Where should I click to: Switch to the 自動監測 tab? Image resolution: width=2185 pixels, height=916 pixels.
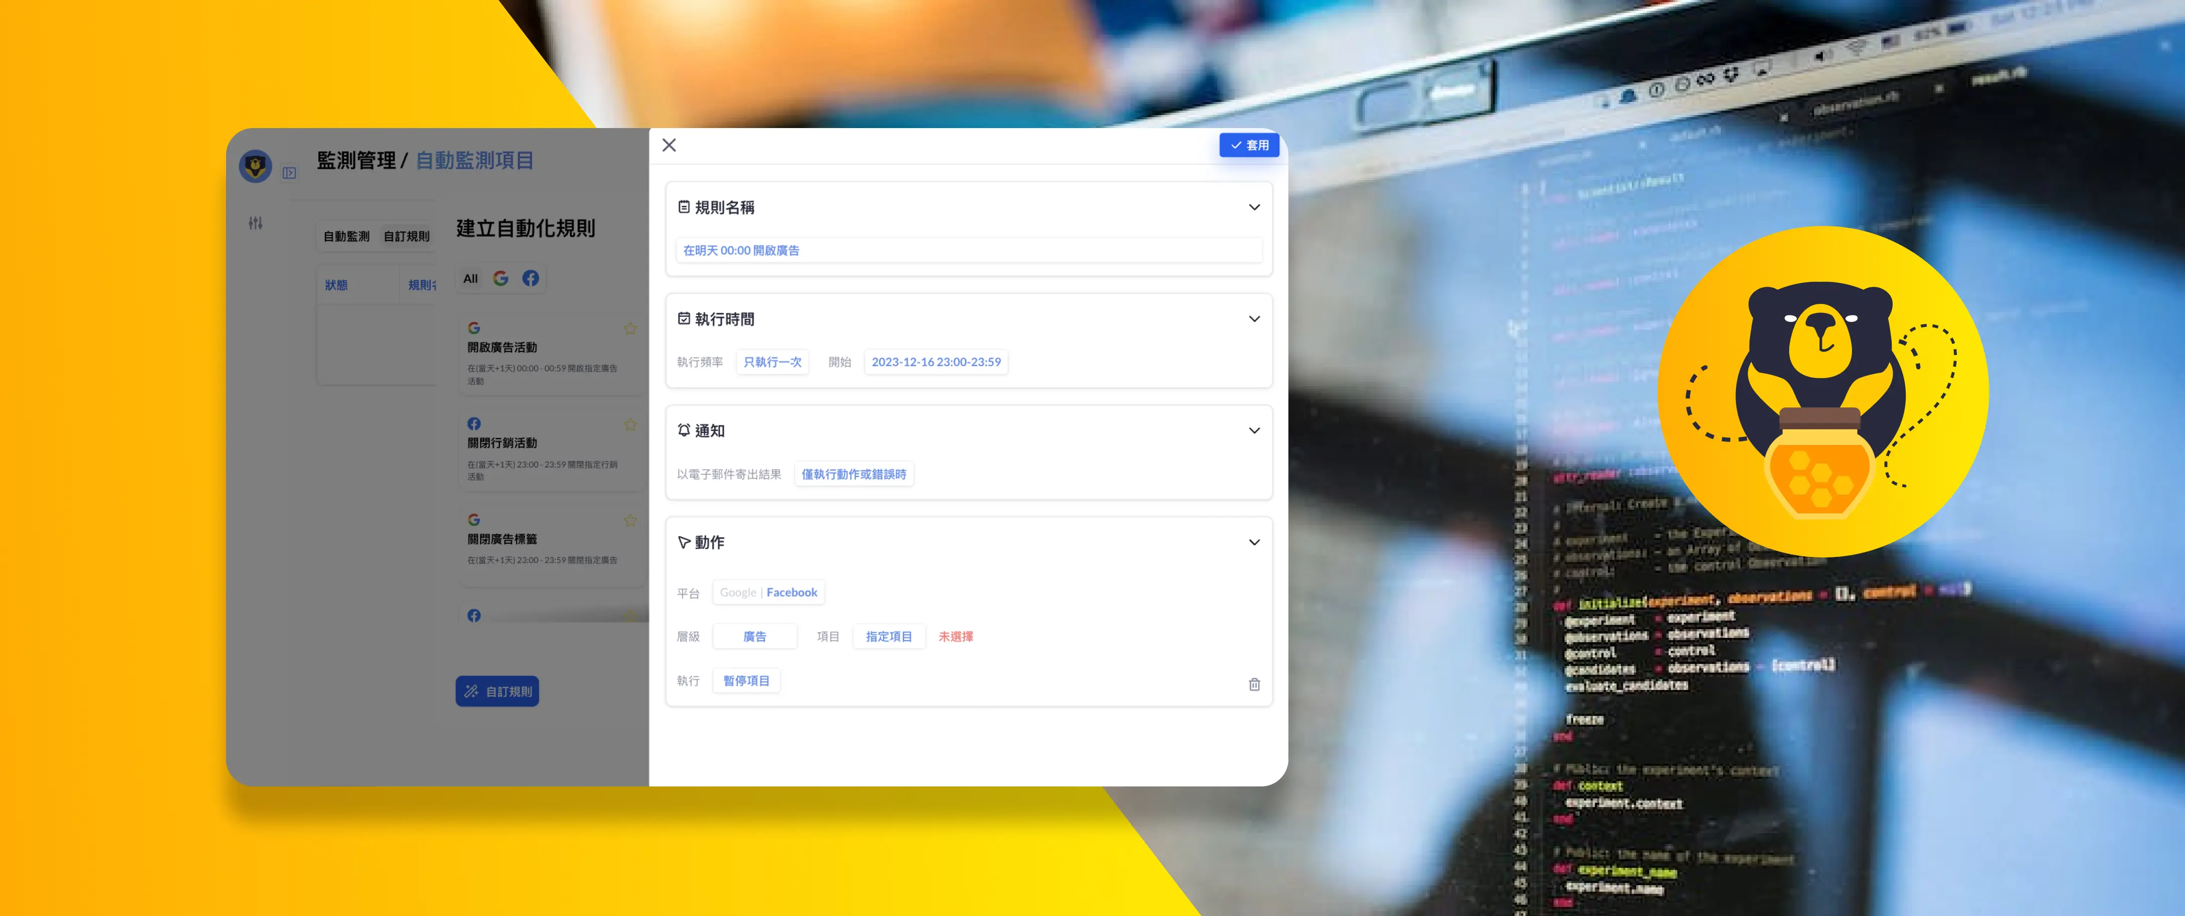pos(346,237)
